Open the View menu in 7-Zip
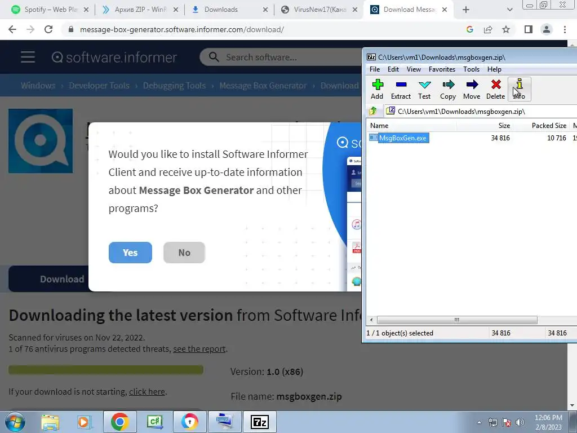Viewport: 577px width, 433px height. click(414, 69)
